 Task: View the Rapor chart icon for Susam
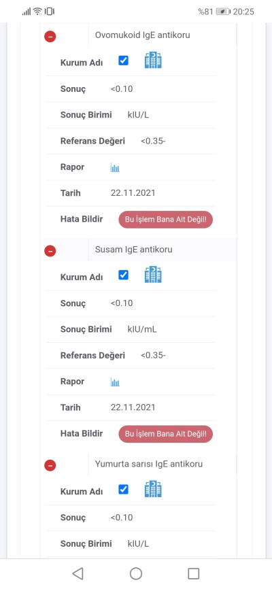click(115, 382)
